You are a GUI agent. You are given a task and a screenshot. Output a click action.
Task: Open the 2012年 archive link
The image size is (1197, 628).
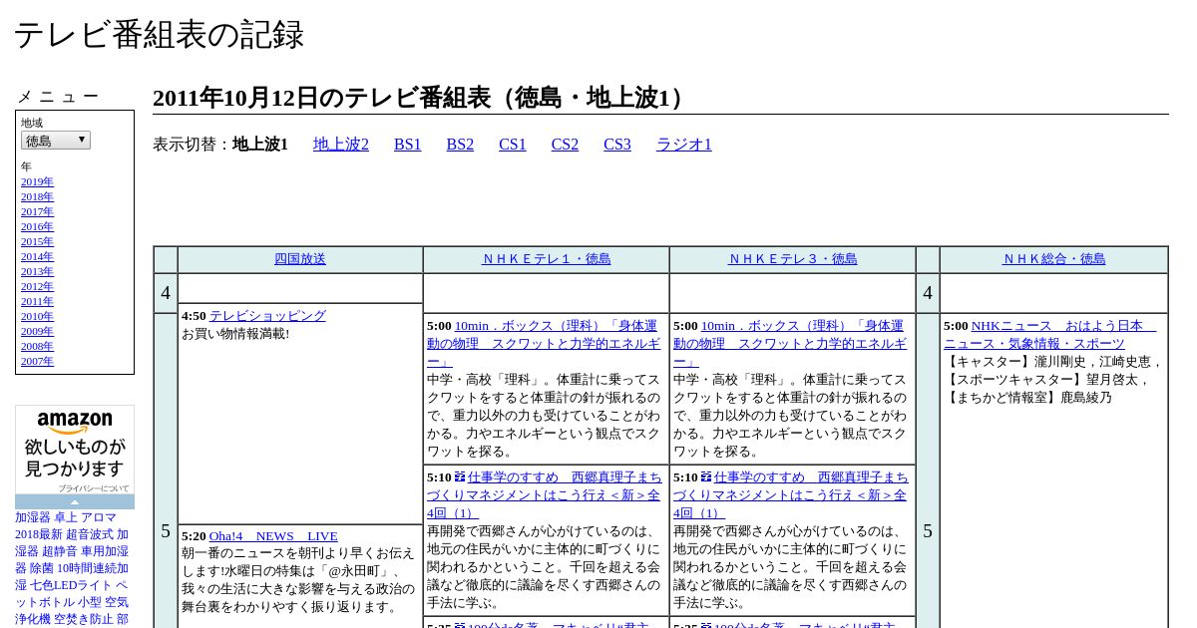click(x=37, y=286)
